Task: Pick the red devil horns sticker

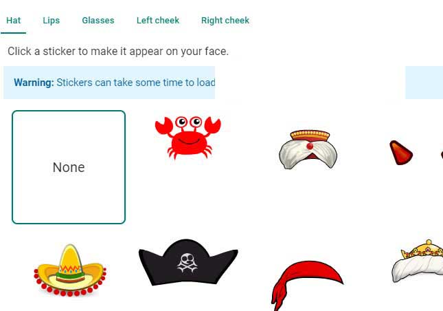Action: (x=416, y=153)
